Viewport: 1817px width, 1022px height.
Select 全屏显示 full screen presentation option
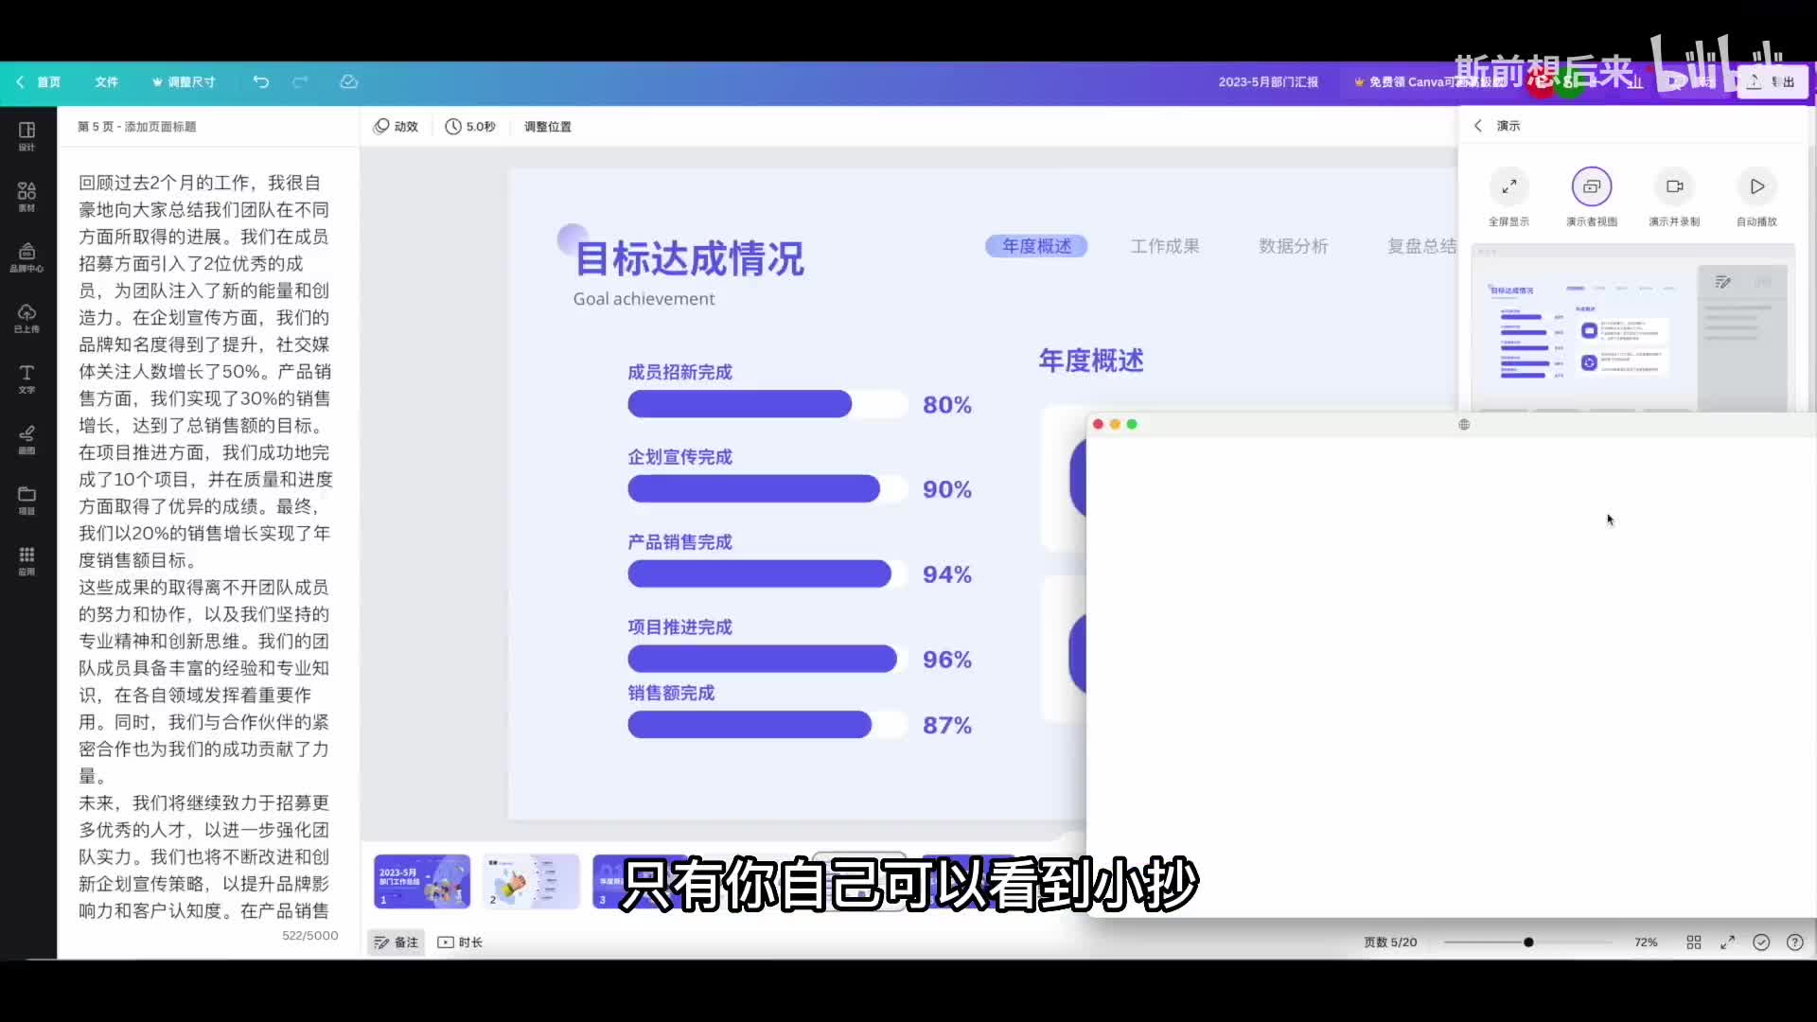1508,187
